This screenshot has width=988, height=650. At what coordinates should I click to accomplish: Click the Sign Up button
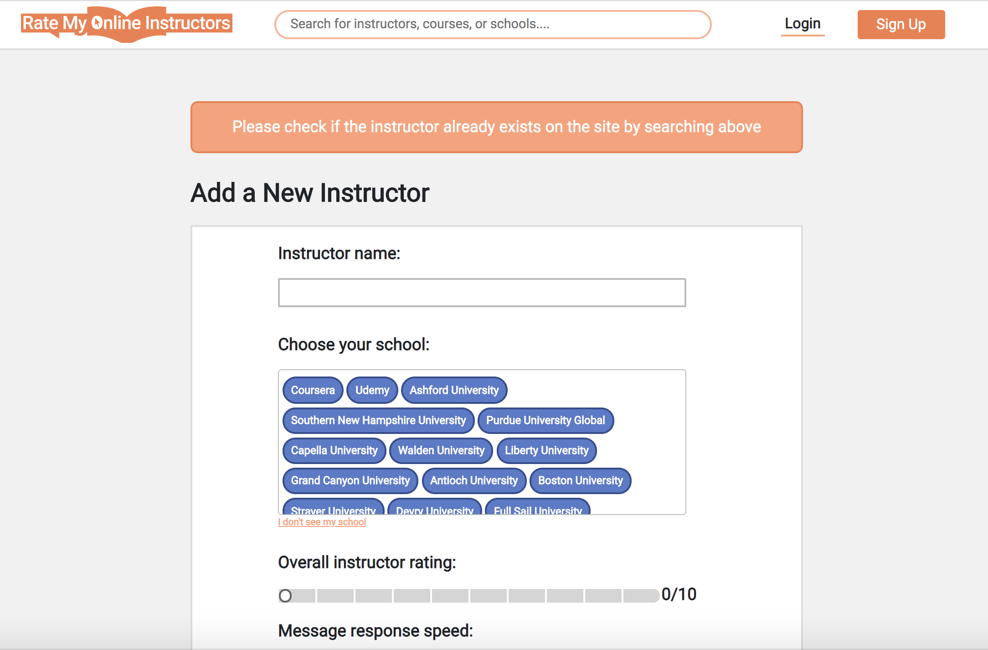coord(901,24)
